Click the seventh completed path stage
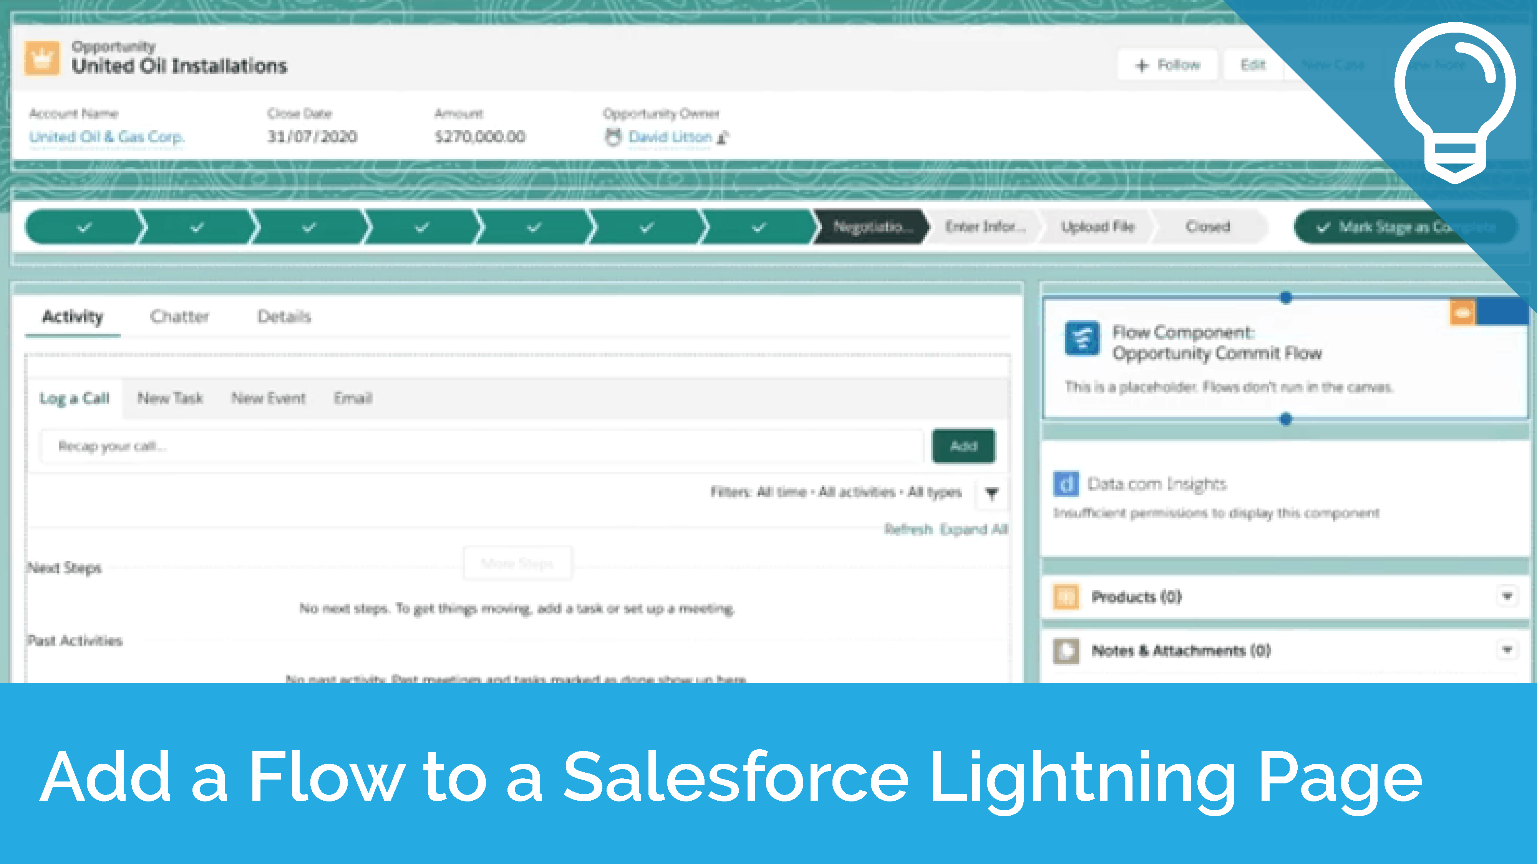This screenshot has height=864, width=1537. pyautogui.click(x=758, y=226)
